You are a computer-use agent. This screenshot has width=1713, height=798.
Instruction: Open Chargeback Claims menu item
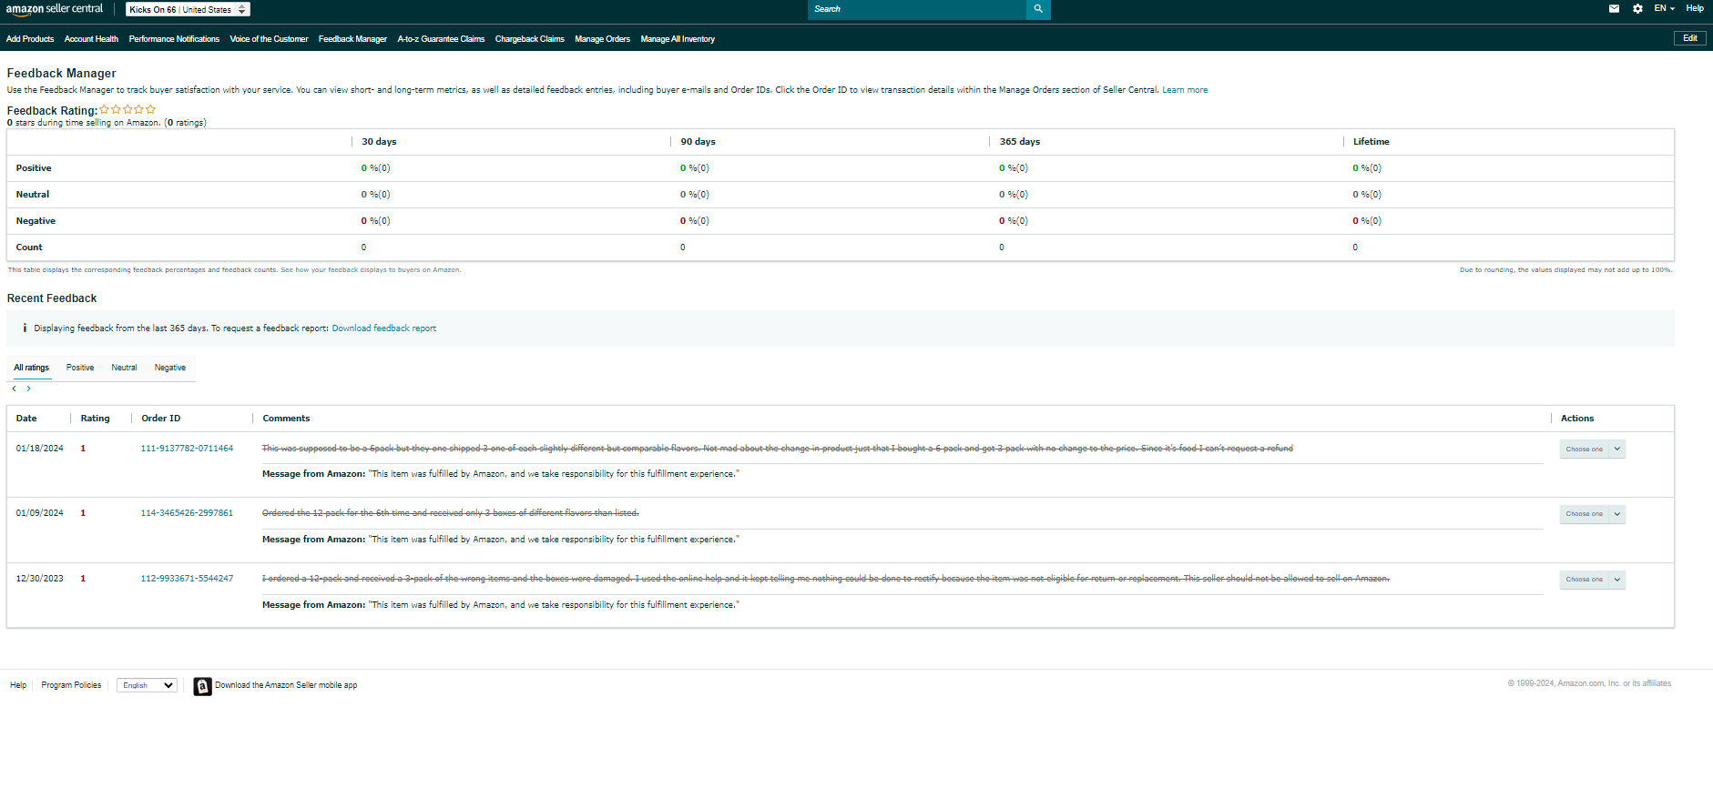[x=530, y=39]
